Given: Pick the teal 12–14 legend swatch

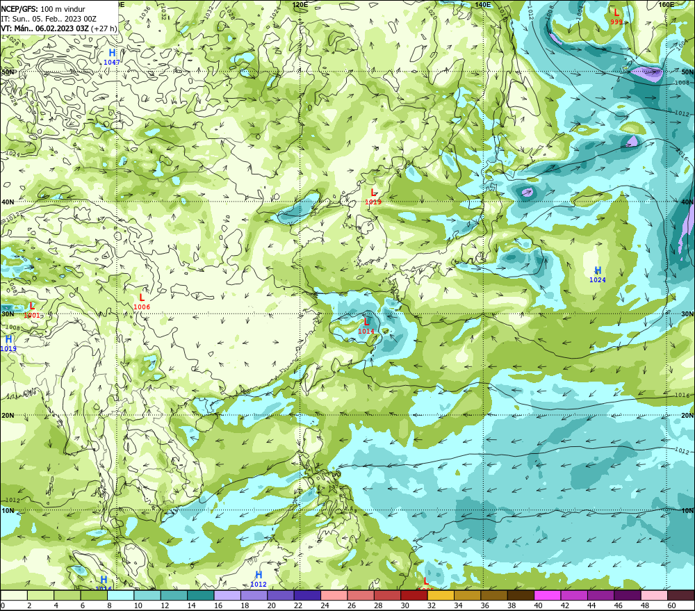Looking at the screenshot, I should coord(174,595).
